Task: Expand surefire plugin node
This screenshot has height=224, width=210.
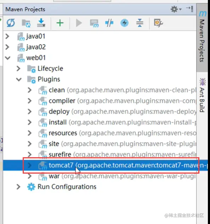Action: [x=29, y=154]
